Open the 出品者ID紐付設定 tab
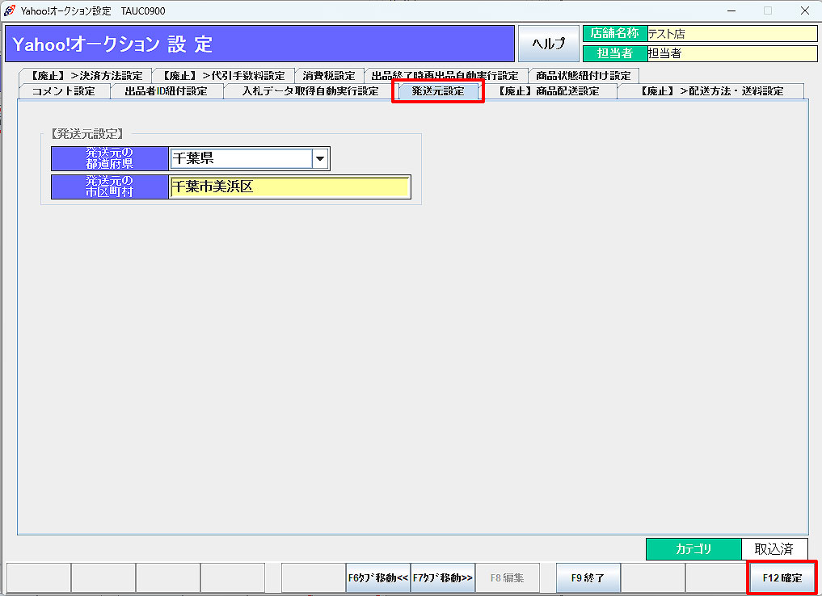Image resolution: width=822 pixels, height=596 pixels. [166, 91]
